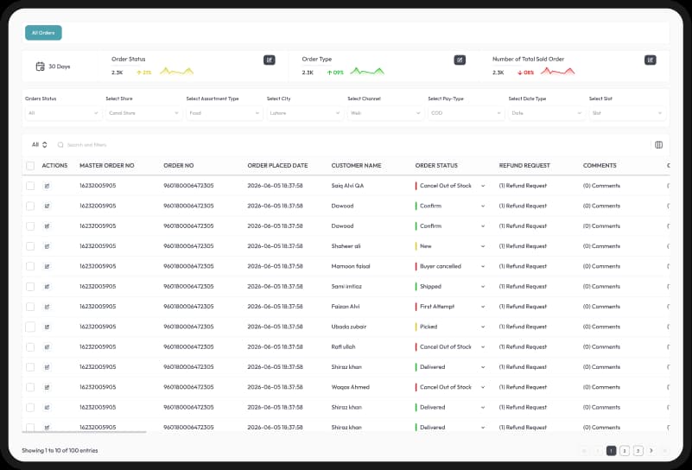Open the Orders Status filter dropdown

tap(64, 113)
